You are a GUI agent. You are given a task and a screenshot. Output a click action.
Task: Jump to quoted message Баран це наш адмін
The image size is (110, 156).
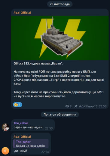pyautogui.click(x=31, y=144)
